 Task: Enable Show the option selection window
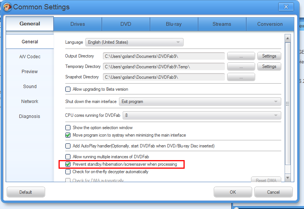(x=68, y=128)
